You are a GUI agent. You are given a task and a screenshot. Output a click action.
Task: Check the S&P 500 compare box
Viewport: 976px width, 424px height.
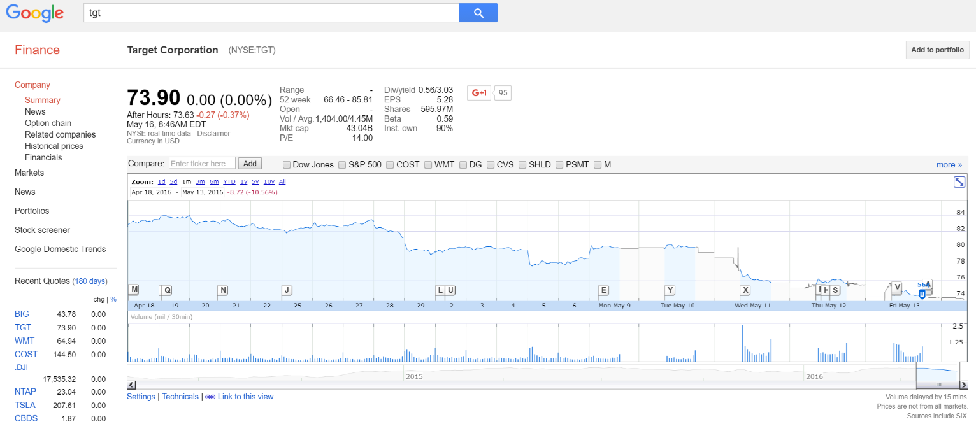tap(342, 165)
